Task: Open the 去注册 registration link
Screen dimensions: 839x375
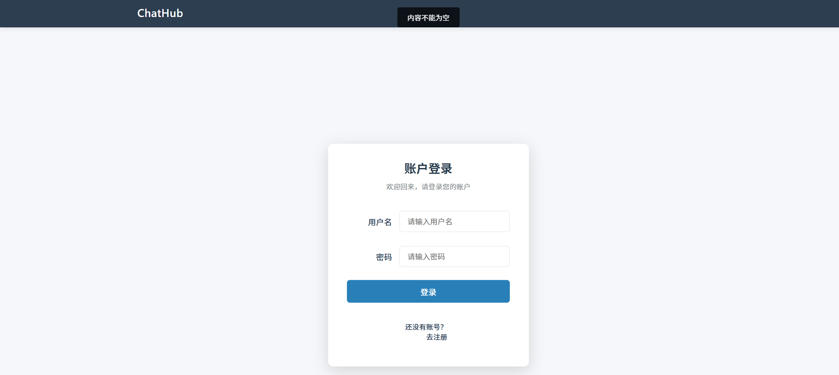Action: [436, 337]
